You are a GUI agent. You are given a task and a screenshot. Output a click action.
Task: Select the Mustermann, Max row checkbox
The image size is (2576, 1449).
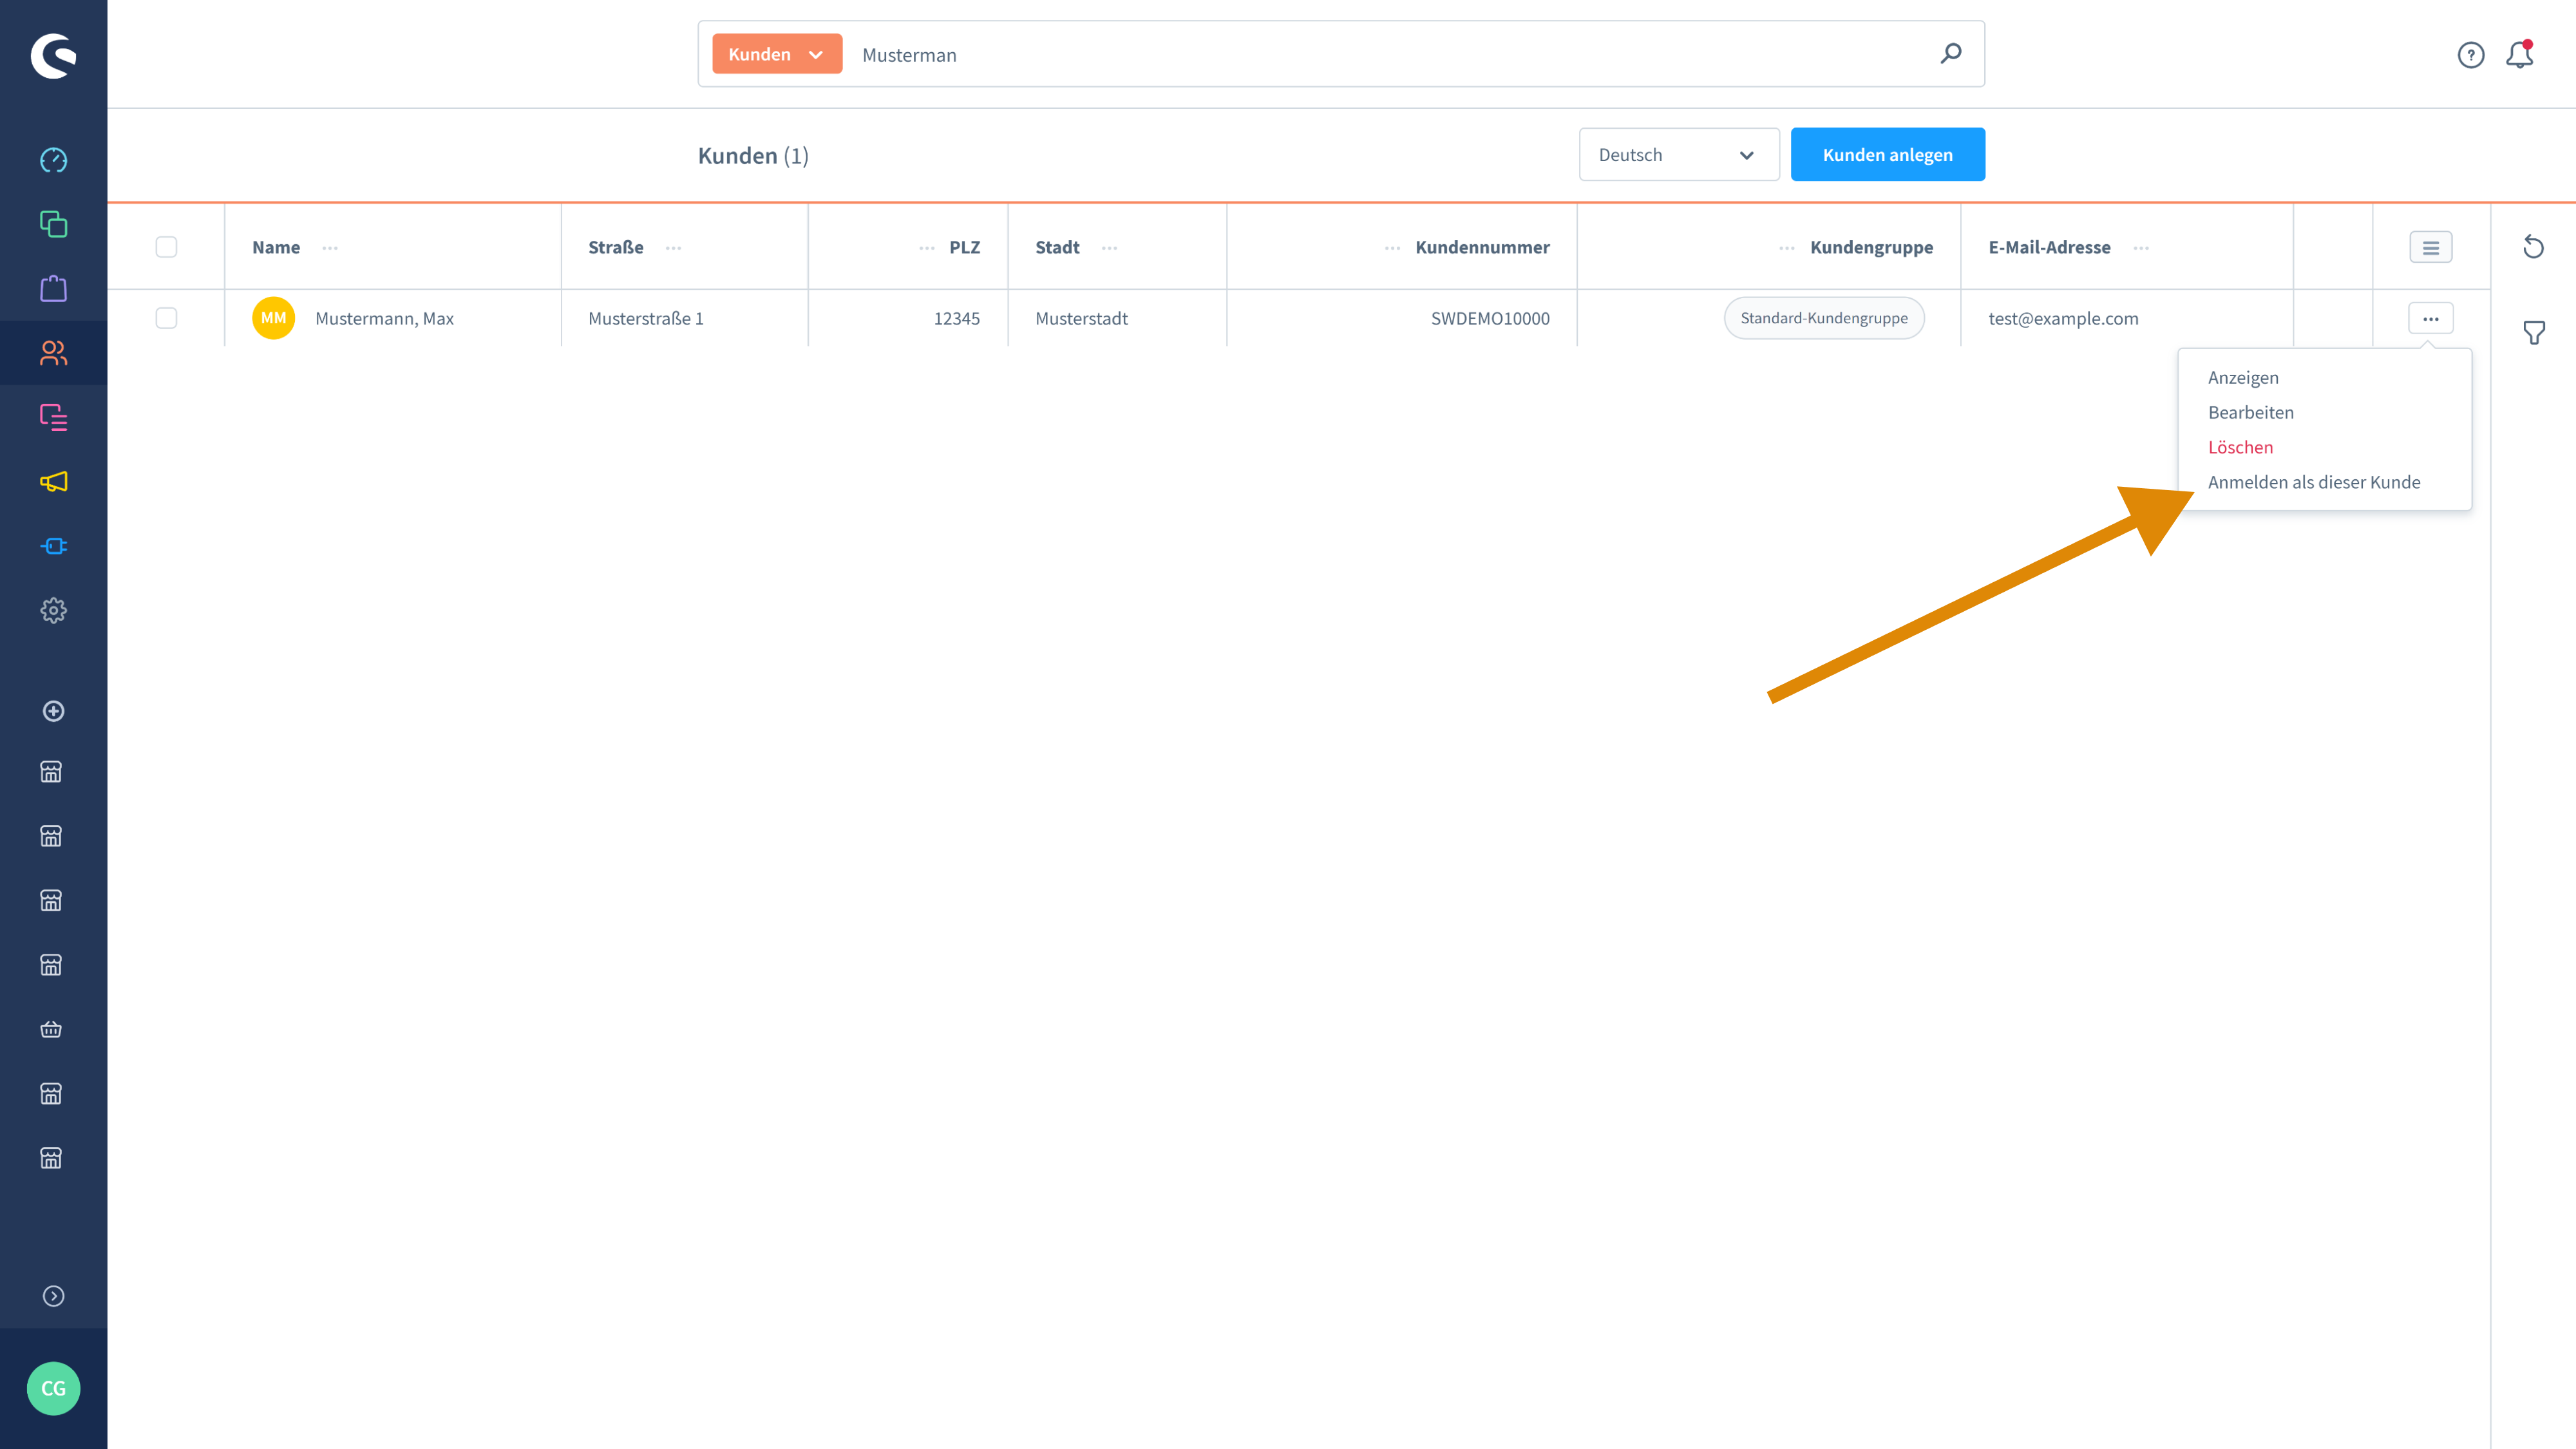point(166,318)
